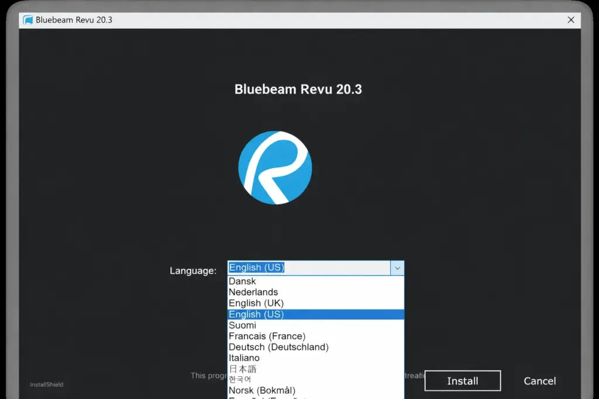Select Francais (France) language option
The height and width of the screenshot is (399, 599).
click(267, 336)
